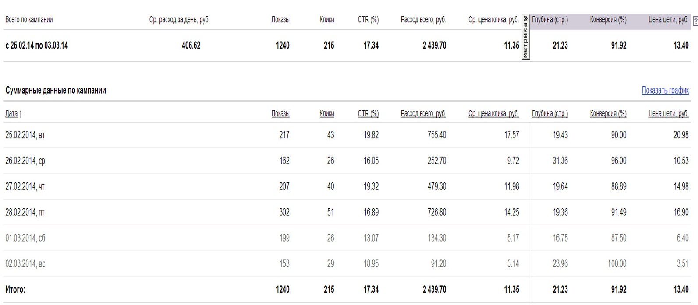
Task: Click the «Итого:» totals row label
Action: click(15, 290)
